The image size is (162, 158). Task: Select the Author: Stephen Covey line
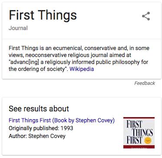[37, 136]
